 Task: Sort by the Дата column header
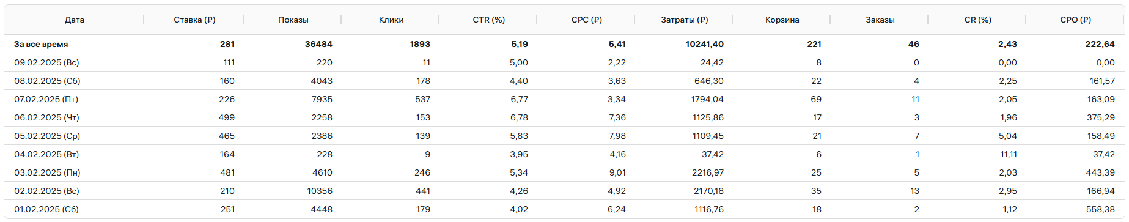75,20
